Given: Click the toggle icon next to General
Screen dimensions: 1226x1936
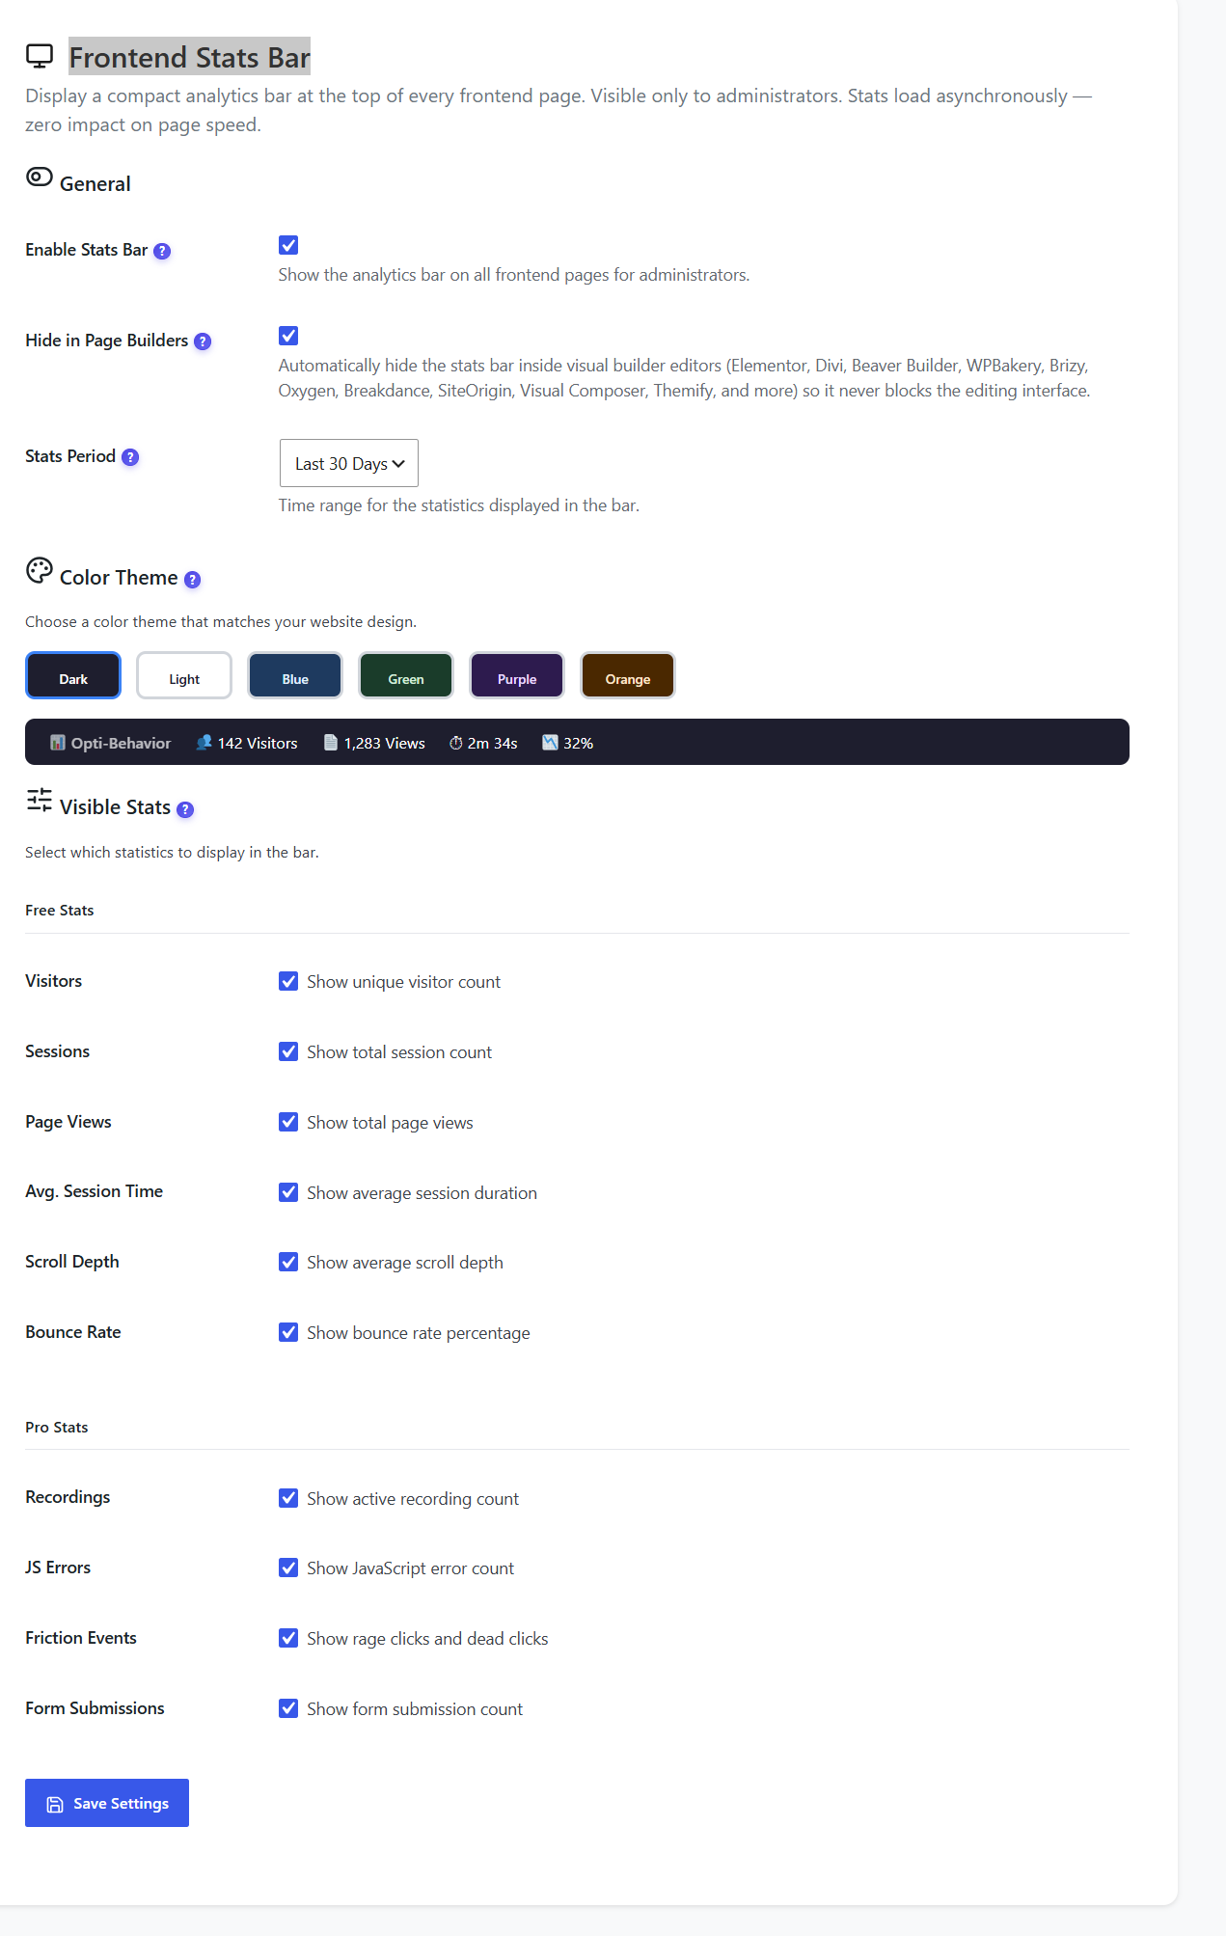Looking at the screenshot, I should (x=40, y=177).
